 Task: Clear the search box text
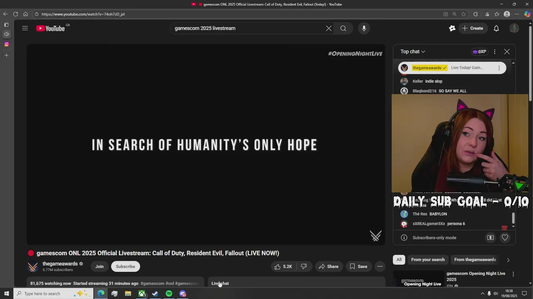(329, 28)
